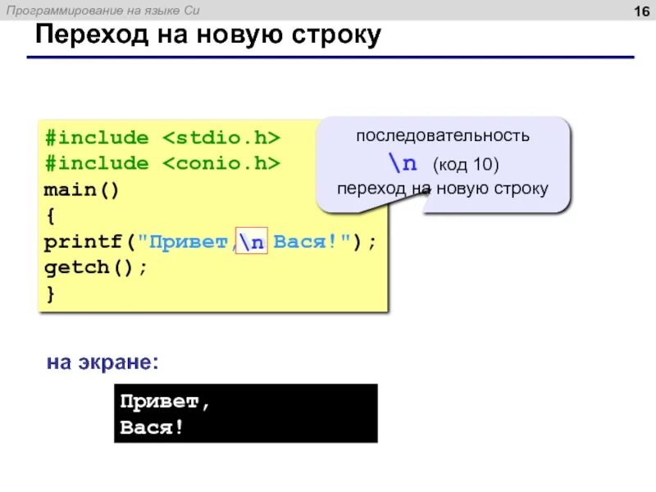The image size is (656, 492).
Task: Click callout text 'переход на новую строку'
Action: point(443,189)
